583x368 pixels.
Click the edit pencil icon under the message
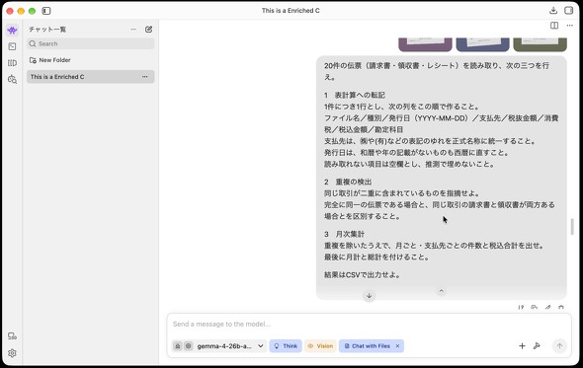tap(547, 308)
